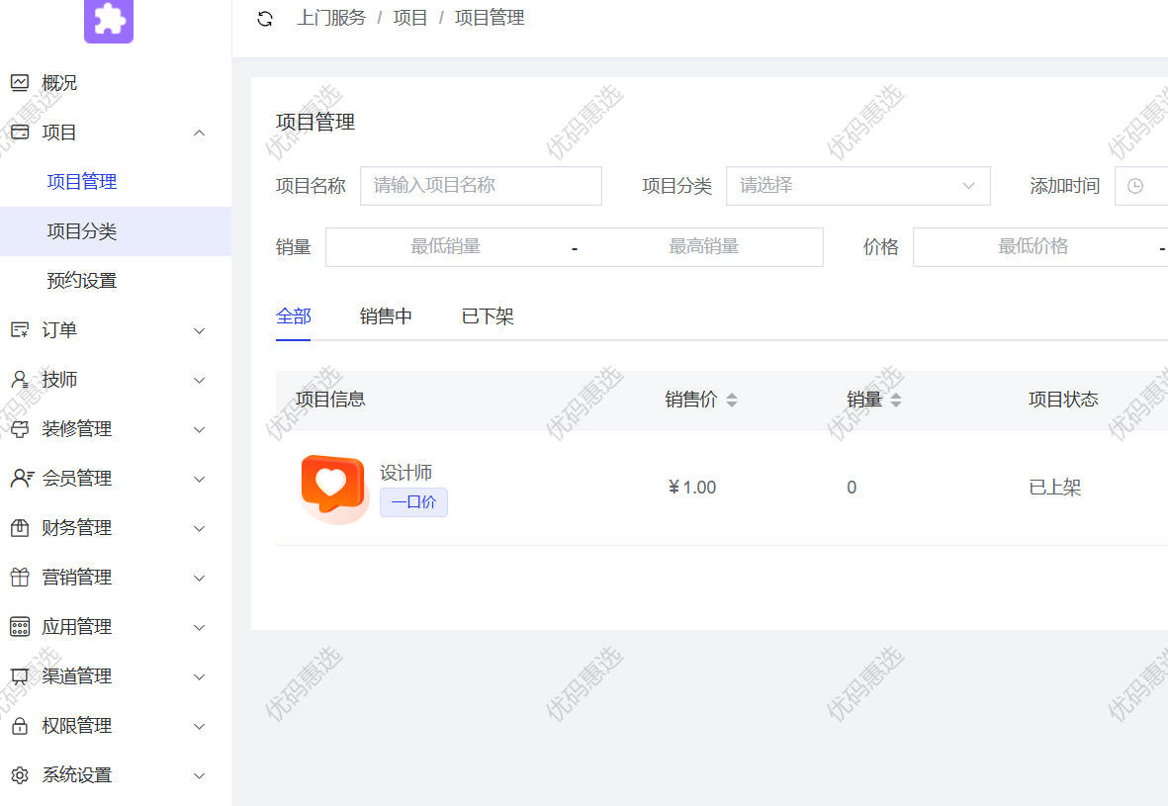Click the 营销管理 gift icon
The height and width of the screenshot is (806, 1168).
pos(20,578)
